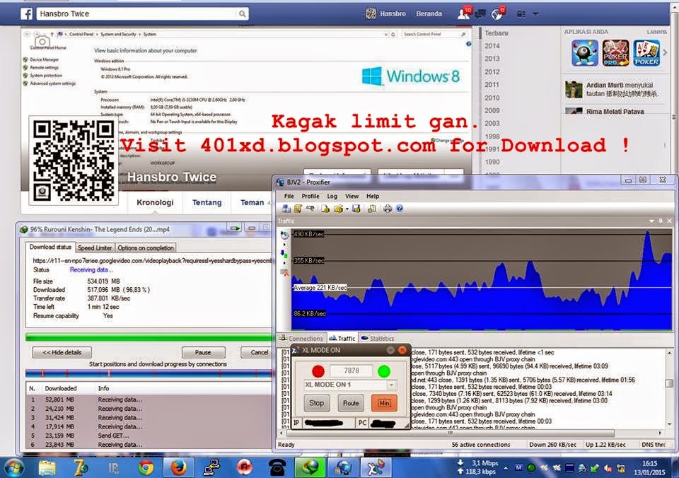Select the Traffic tab in Proxifier
This screenshot has height=478, width=679.
pos(342,339)
